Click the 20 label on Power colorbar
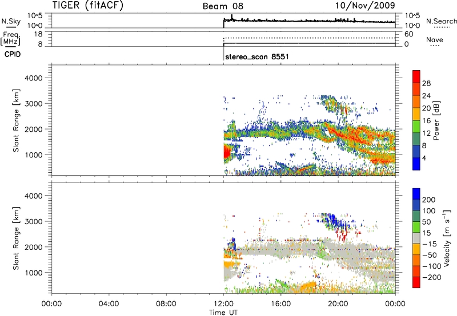Image resolution: width=457 pixels, height=316 pixels. click(x=426, y=108)
